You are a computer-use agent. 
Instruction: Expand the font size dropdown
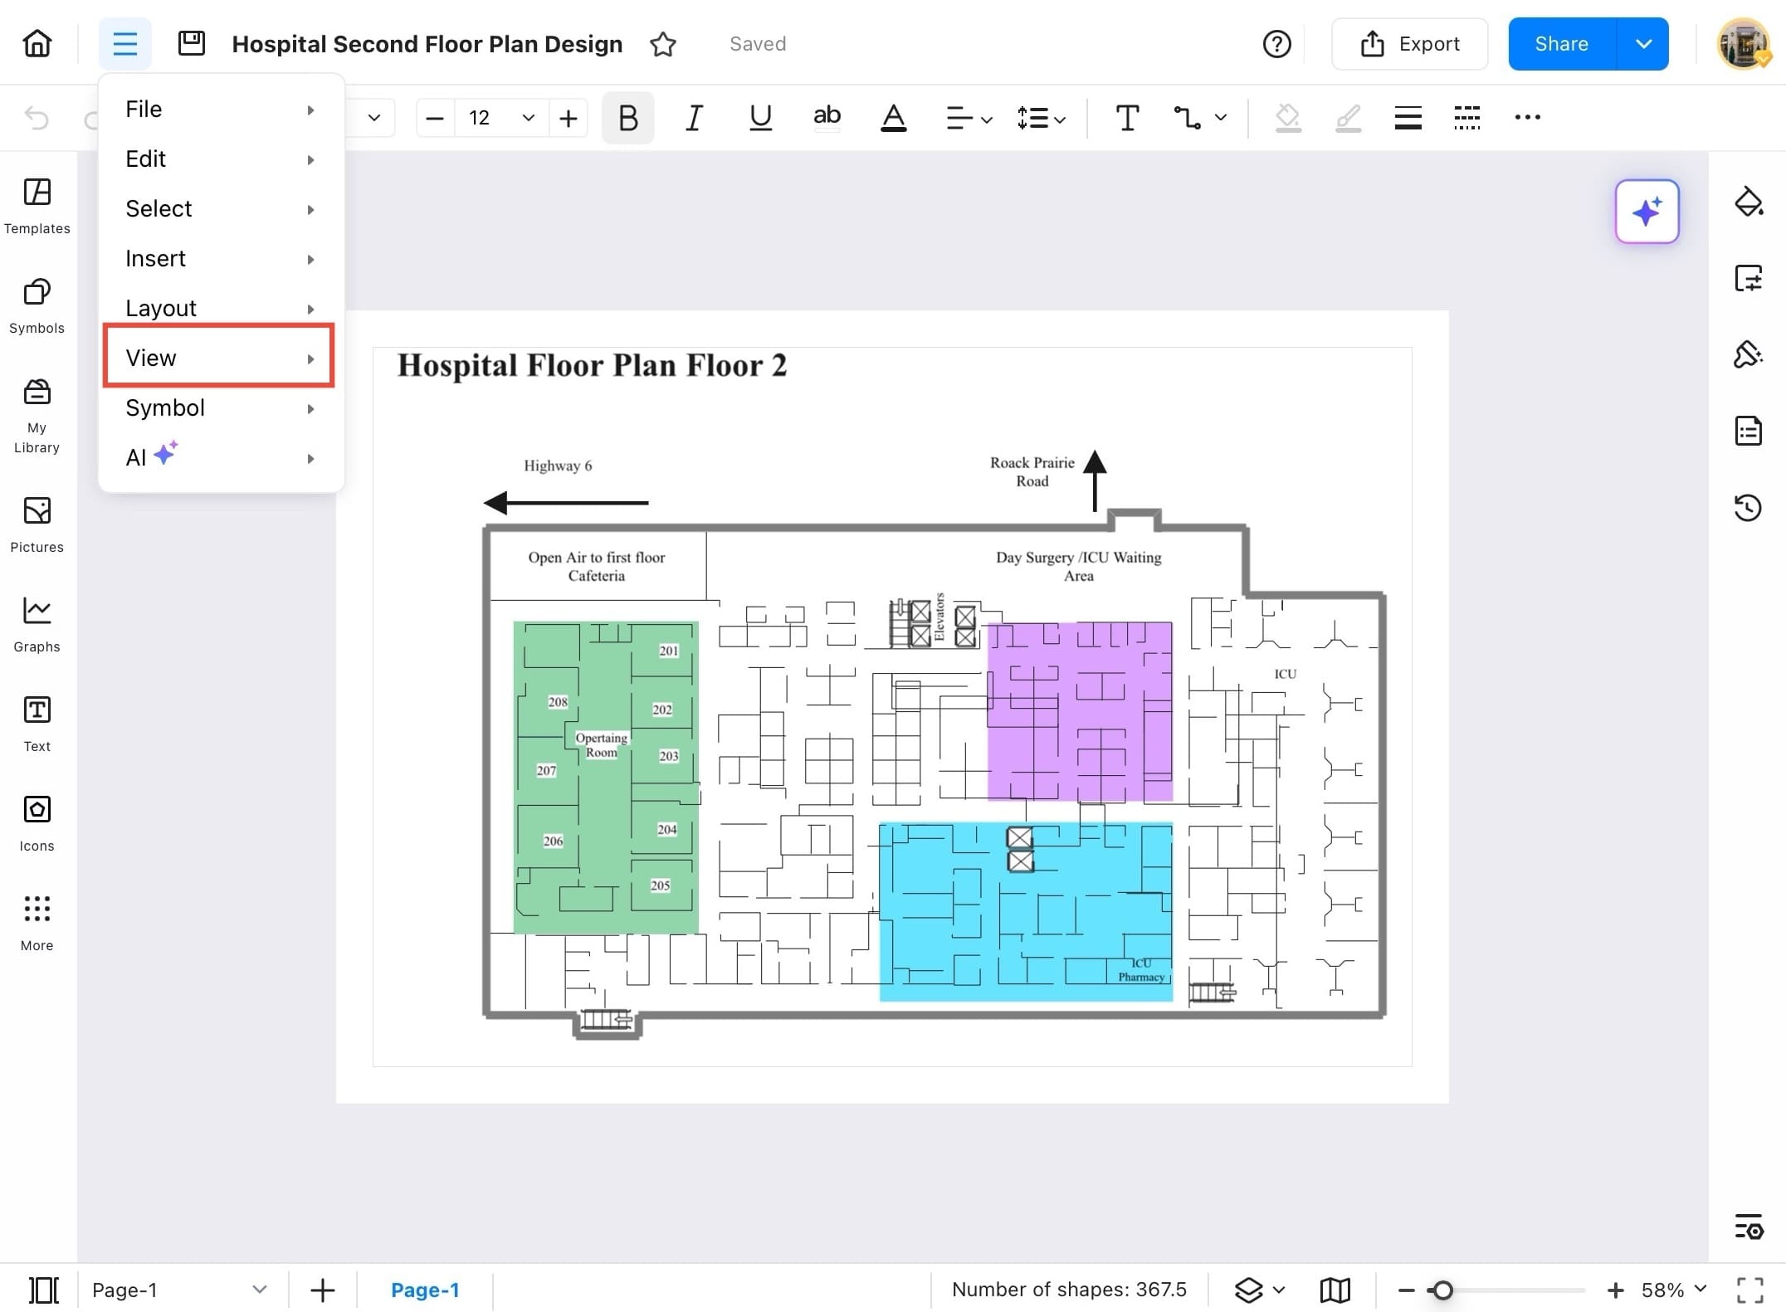(528, 118)
